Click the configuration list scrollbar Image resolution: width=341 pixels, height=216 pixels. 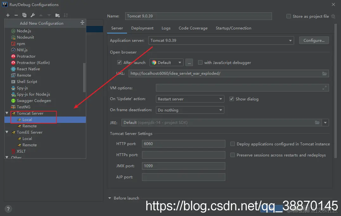[84, 77]
